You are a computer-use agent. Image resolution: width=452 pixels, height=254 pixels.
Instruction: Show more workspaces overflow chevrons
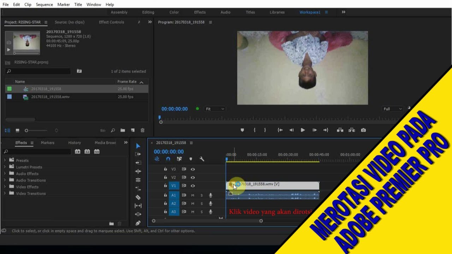click(344, 12)
